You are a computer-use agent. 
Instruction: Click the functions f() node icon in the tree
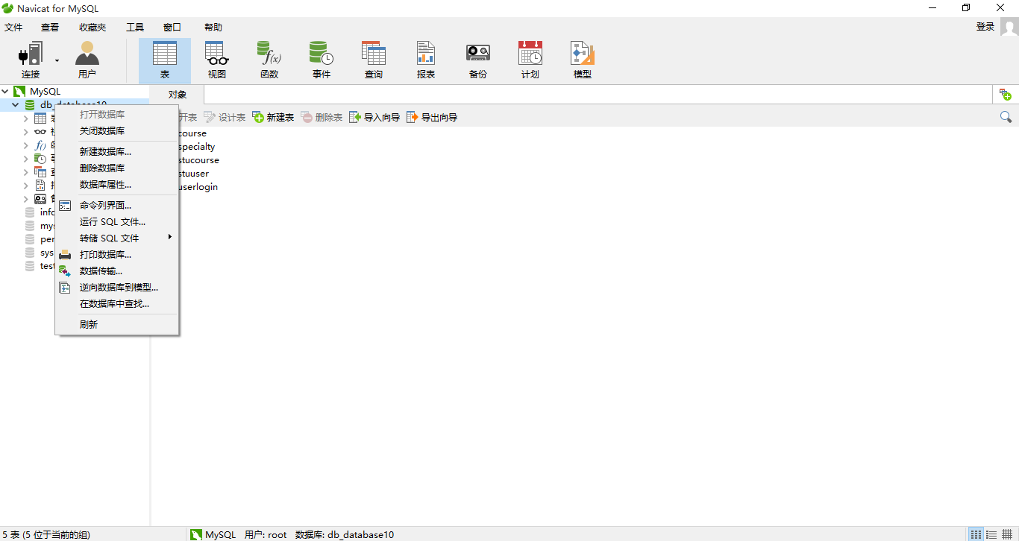click(40, 145)
